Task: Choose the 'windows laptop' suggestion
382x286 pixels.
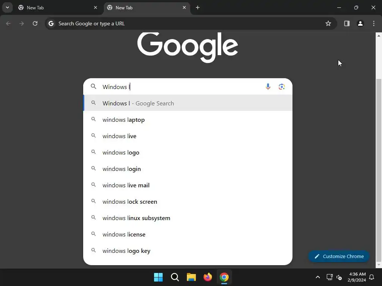Action: [x=188, y=120]
